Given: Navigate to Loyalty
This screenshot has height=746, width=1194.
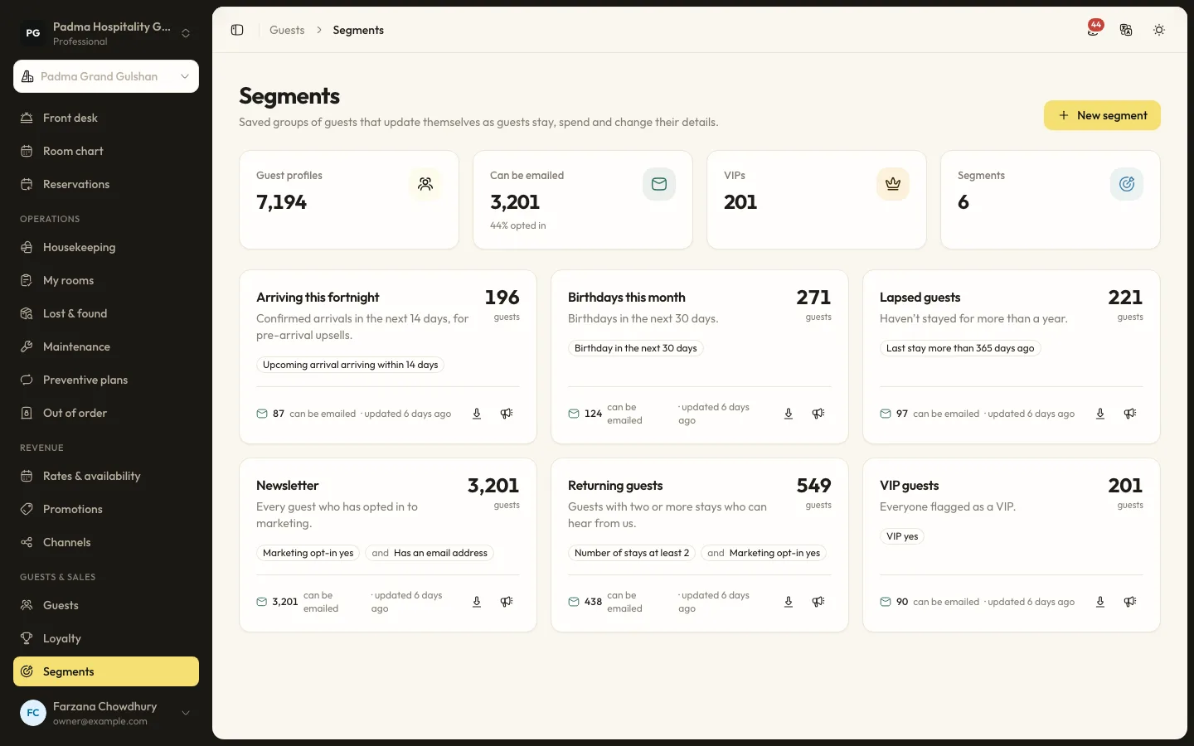Looking at the screenshot, I should 106,638.
